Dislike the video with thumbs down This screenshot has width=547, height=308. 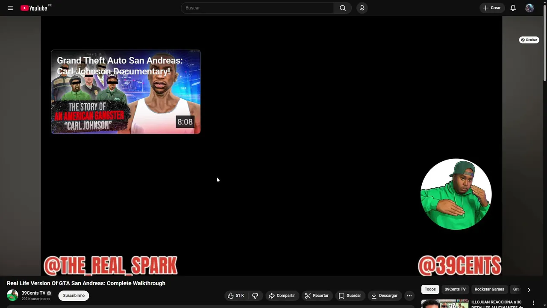pos(255,296)
